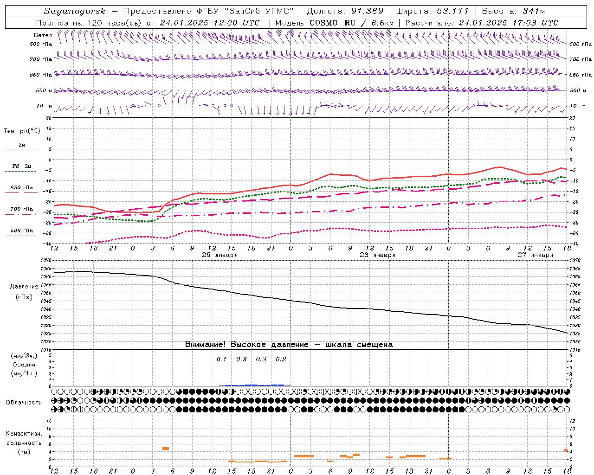Click the 'Рассчитано: 24.01.2025 17:08 UTC' timestamp
The image size is (594, 475).
click(x=482, y=23)
